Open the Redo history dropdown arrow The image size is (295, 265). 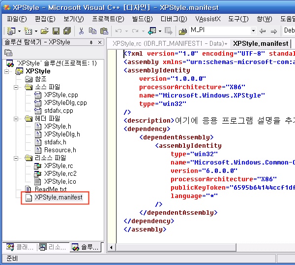(143, 31)
